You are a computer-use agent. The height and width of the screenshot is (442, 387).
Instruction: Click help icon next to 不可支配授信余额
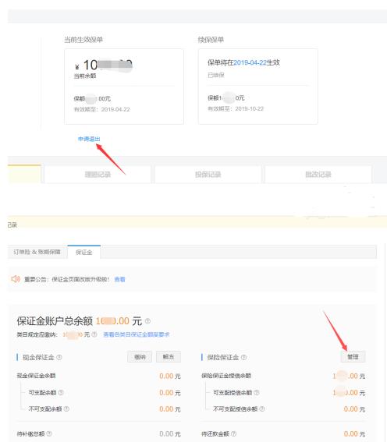pos(261,408)
